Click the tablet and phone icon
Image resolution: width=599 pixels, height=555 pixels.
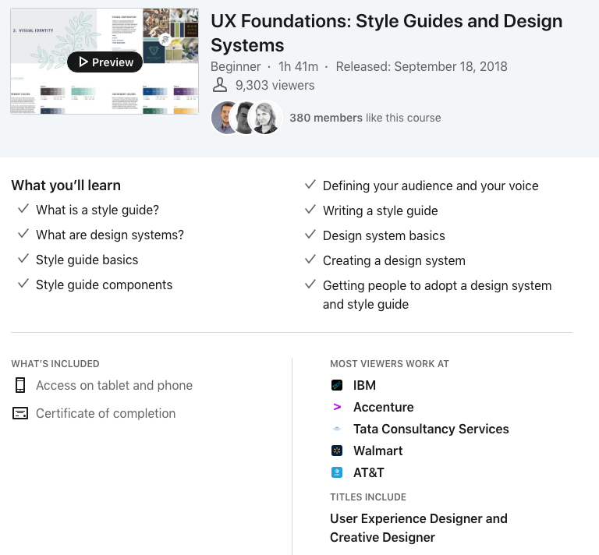click(x=20, y=385)
